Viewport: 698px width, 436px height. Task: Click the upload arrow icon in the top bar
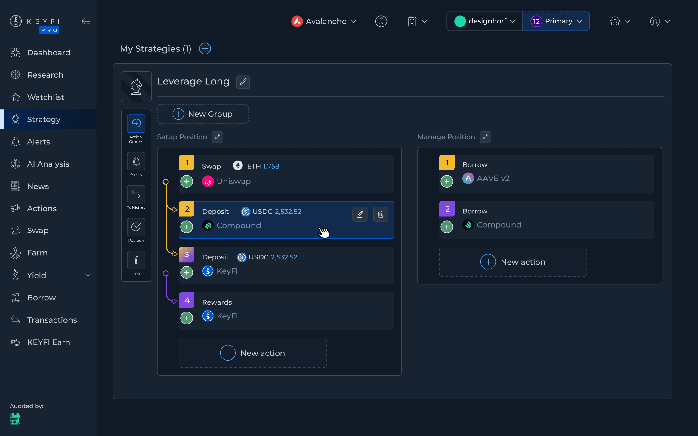click(x=381, y=21)
